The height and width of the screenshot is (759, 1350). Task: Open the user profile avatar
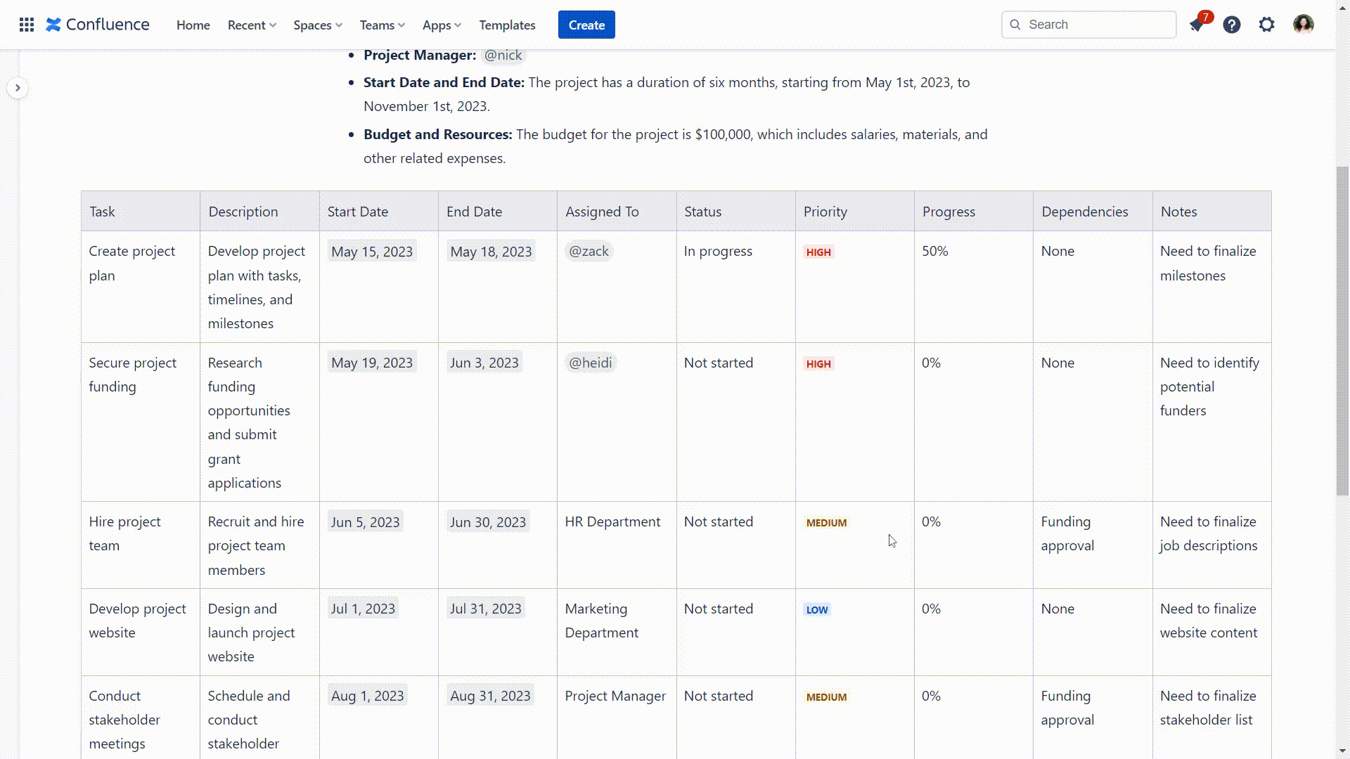pyautogui.click(x=1303, y=25)
